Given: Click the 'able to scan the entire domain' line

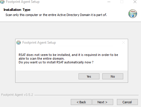Looking at the screenshot, I should tap(42, 58).
